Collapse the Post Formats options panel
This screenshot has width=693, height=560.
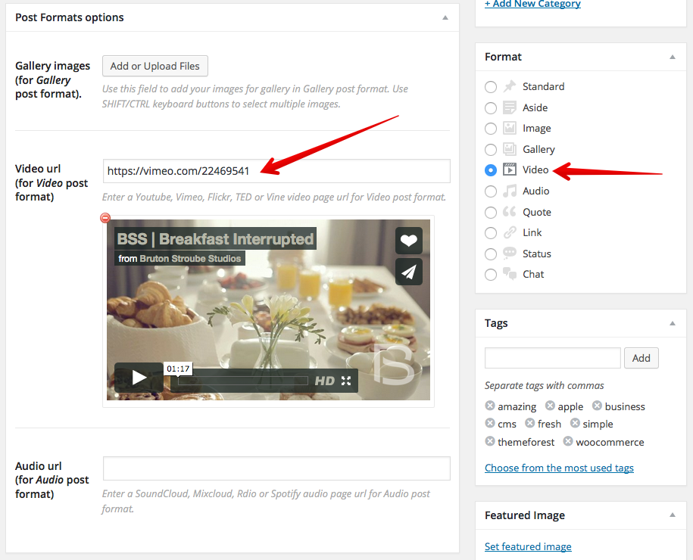[x=445, y=17]
